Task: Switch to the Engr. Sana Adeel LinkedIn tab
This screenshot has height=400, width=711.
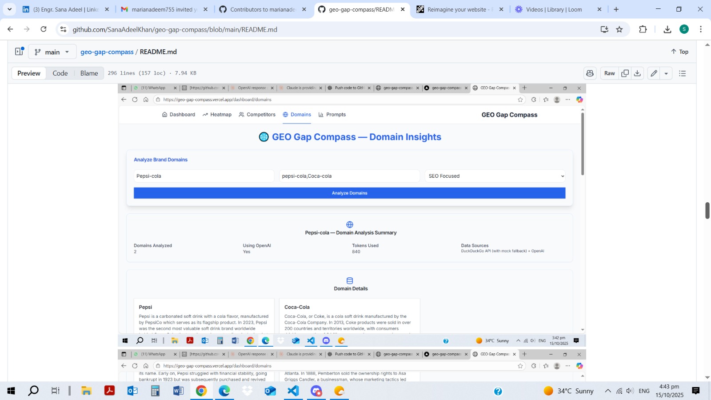Action: [x=65, y=9]
